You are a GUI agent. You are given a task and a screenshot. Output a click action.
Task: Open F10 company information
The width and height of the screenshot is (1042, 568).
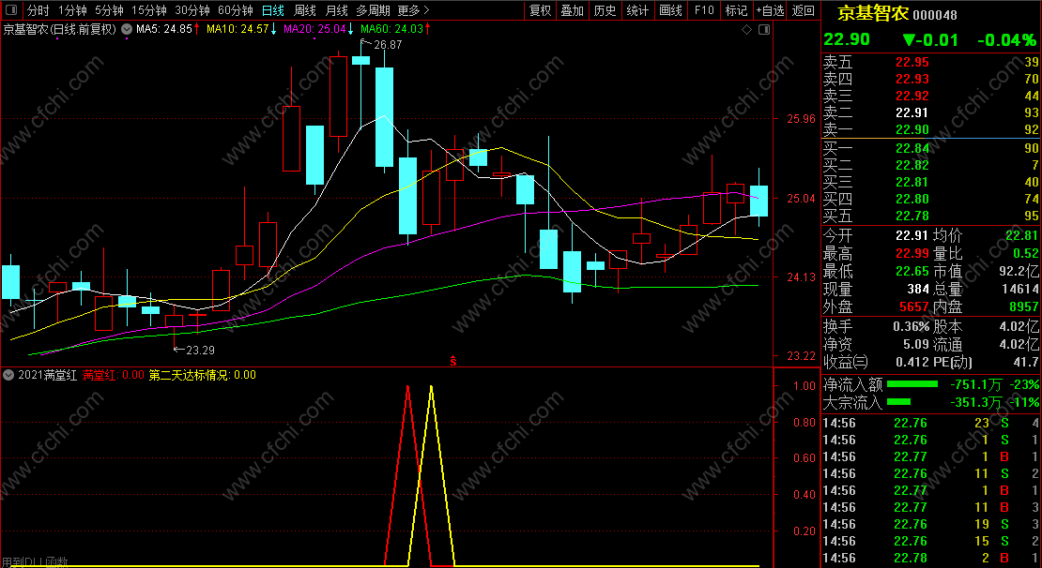[x=704, y=10]
